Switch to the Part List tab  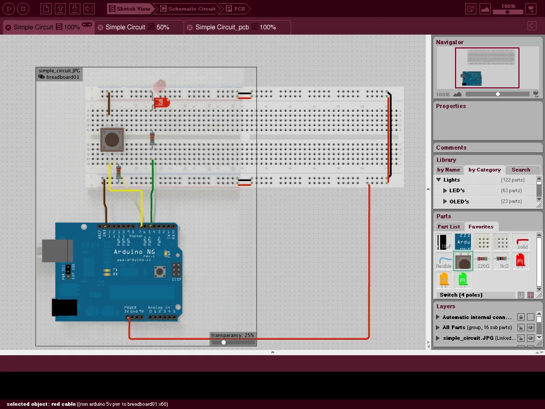(449, 227)
